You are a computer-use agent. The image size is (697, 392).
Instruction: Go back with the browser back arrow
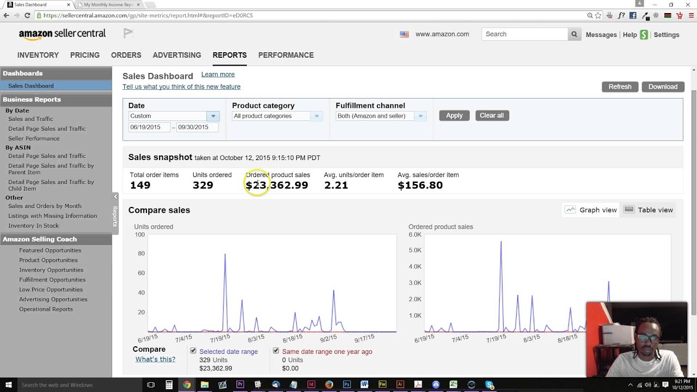[6, 16]
